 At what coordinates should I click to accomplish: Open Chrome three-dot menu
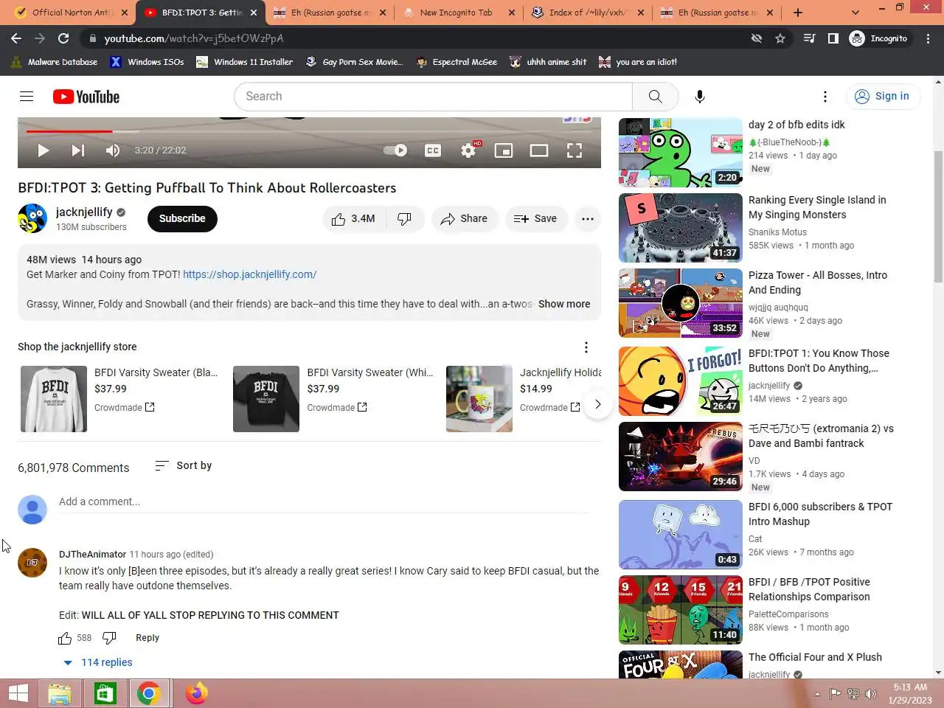point(929,38)
